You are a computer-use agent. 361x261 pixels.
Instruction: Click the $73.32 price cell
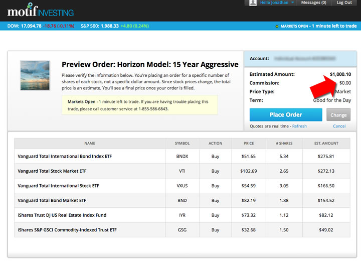coord(248,215)
